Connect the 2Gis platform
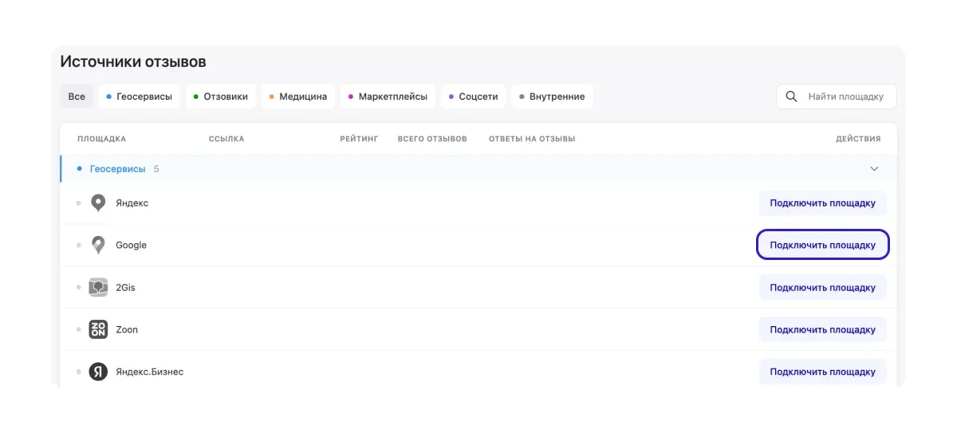The height and width of the screenshot is (433, 957). 822,288
